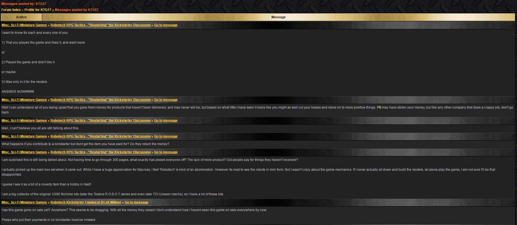Open Robotech RPG Tactics above 'What happens if' post
Image resolution: width=517 pixels, height=225 pixels.
100,136
